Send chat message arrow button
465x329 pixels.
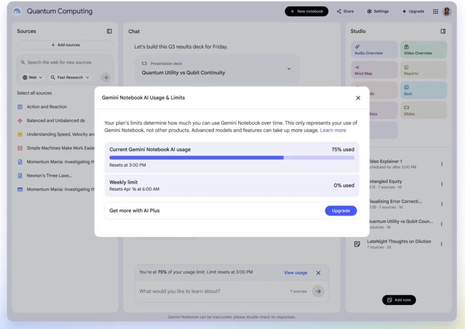pos(318,291)
